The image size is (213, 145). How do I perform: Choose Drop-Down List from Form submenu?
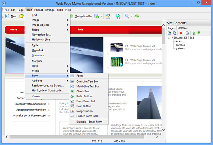(x=86, y=101)
